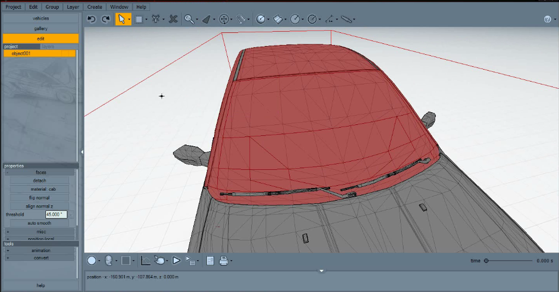Open dropdown next to arrow selection tool
Screen dimensions: 559x292
[129, 20]
